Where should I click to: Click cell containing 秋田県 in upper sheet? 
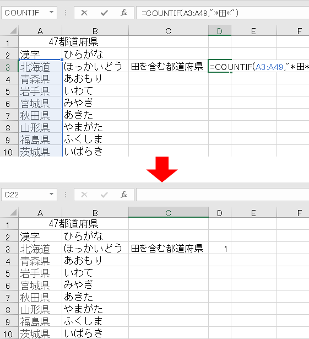40,115
